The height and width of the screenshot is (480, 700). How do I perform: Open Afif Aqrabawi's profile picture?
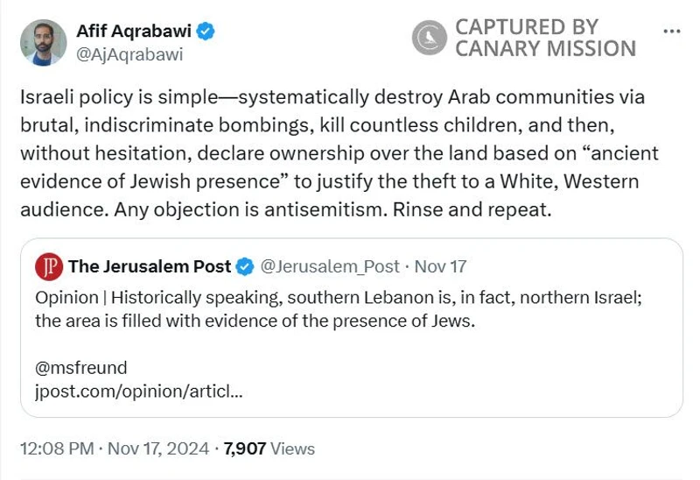click(x=44, y=42)
